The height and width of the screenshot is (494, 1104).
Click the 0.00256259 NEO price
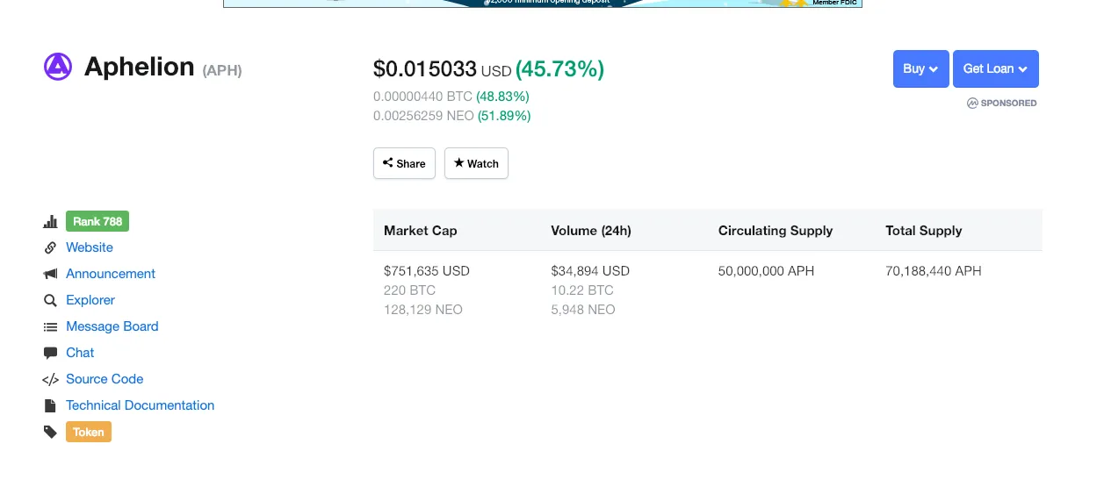point(424,116)
